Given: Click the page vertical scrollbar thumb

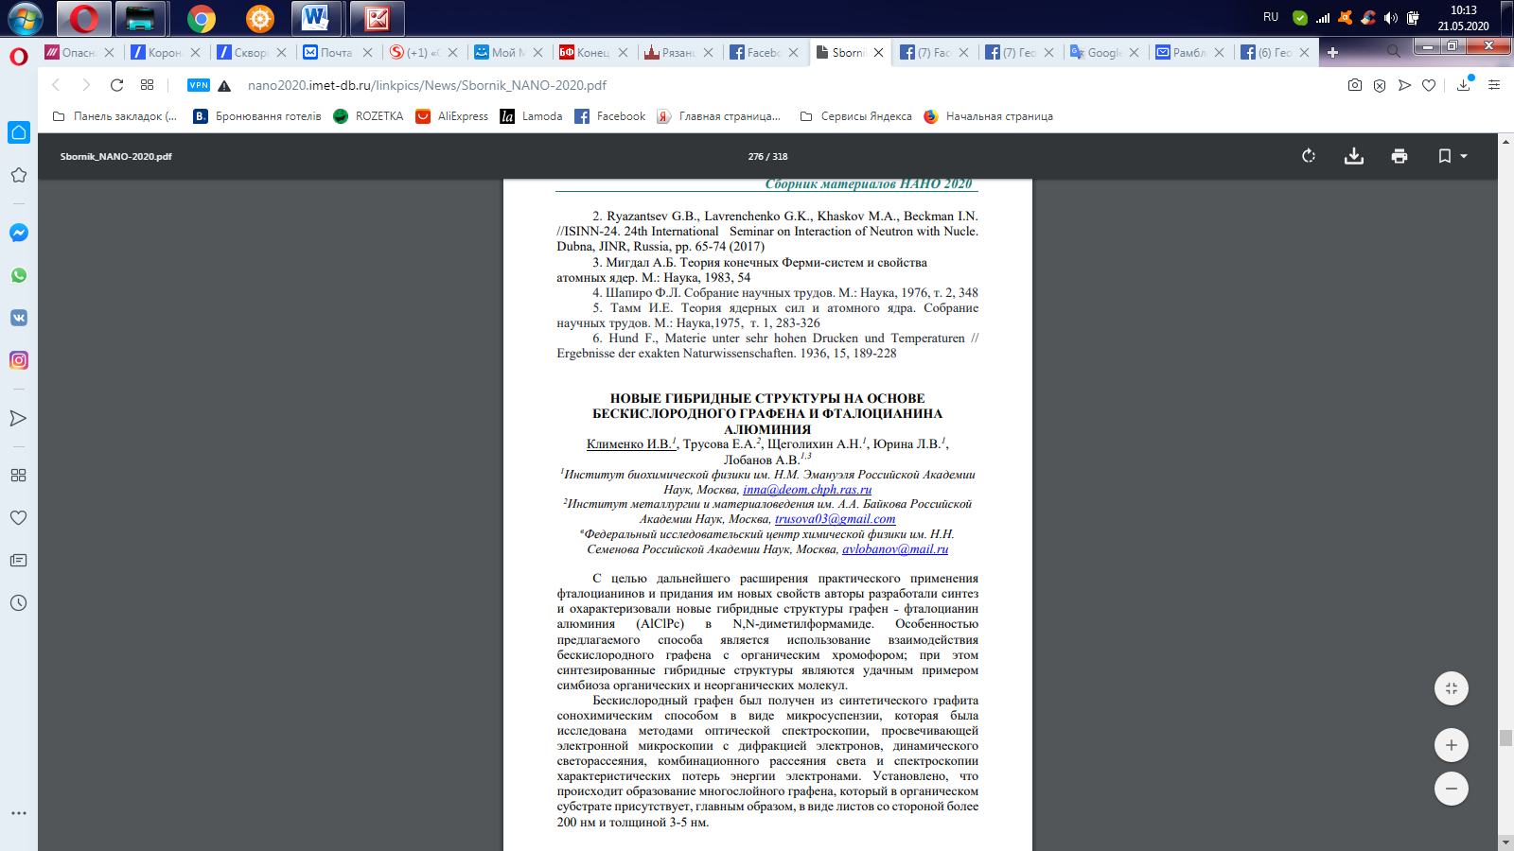Looking at the screenshot, I should tap(1505, 738).
